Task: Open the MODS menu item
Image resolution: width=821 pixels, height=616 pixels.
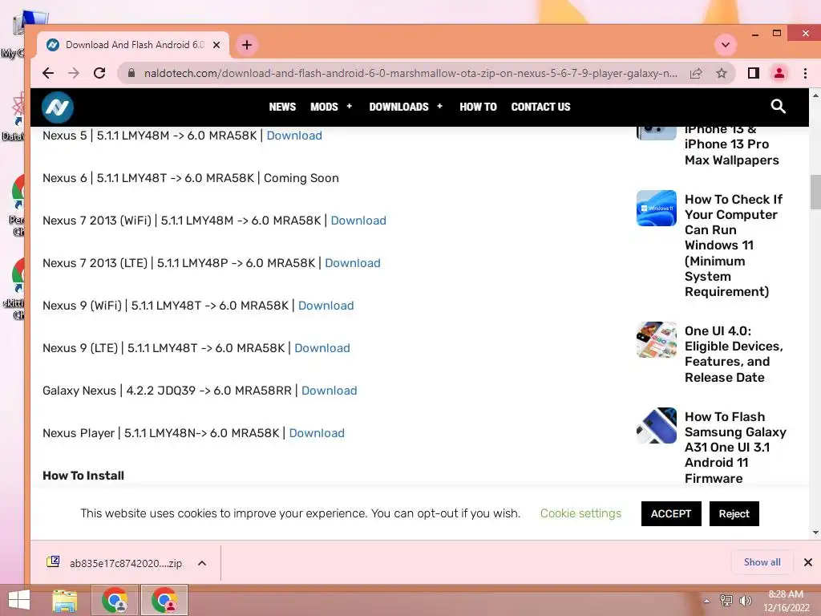Action: [x=324, y=107]
